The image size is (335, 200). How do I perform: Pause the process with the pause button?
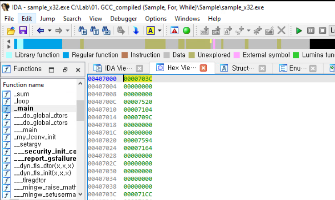[311, 31]
